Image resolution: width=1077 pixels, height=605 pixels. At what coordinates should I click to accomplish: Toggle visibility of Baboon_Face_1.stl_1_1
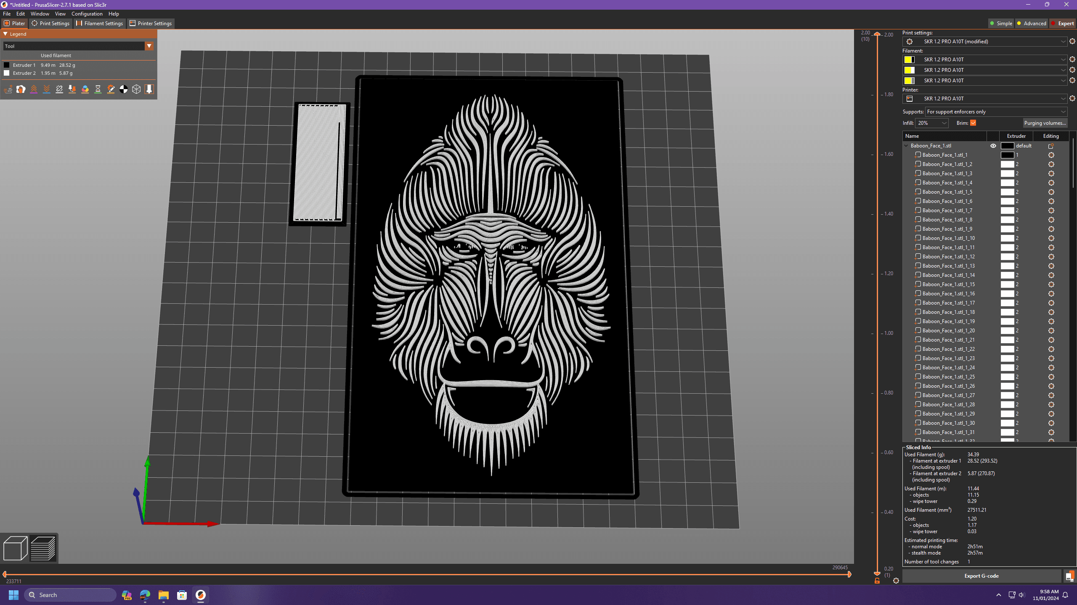(994, 154)
